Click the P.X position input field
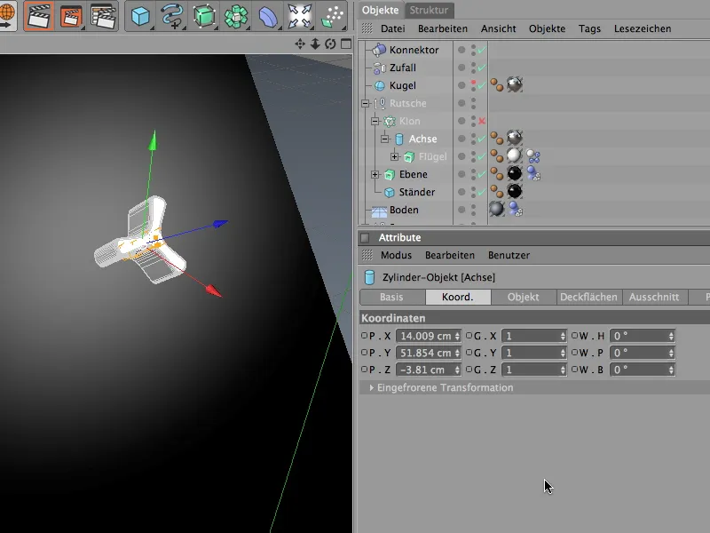710x533 pixels. click(x=425, y=336)
